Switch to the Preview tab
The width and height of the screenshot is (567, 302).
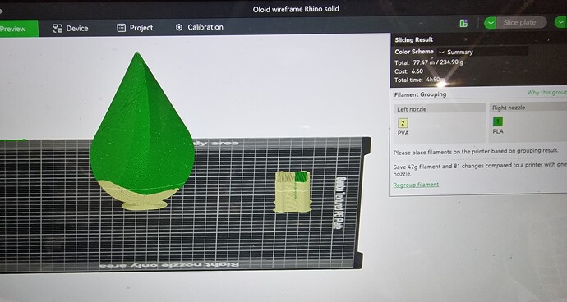(x=18, y=29)
